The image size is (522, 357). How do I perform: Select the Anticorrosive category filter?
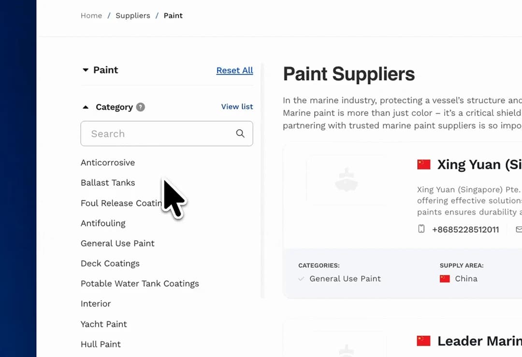coord(108,163)
